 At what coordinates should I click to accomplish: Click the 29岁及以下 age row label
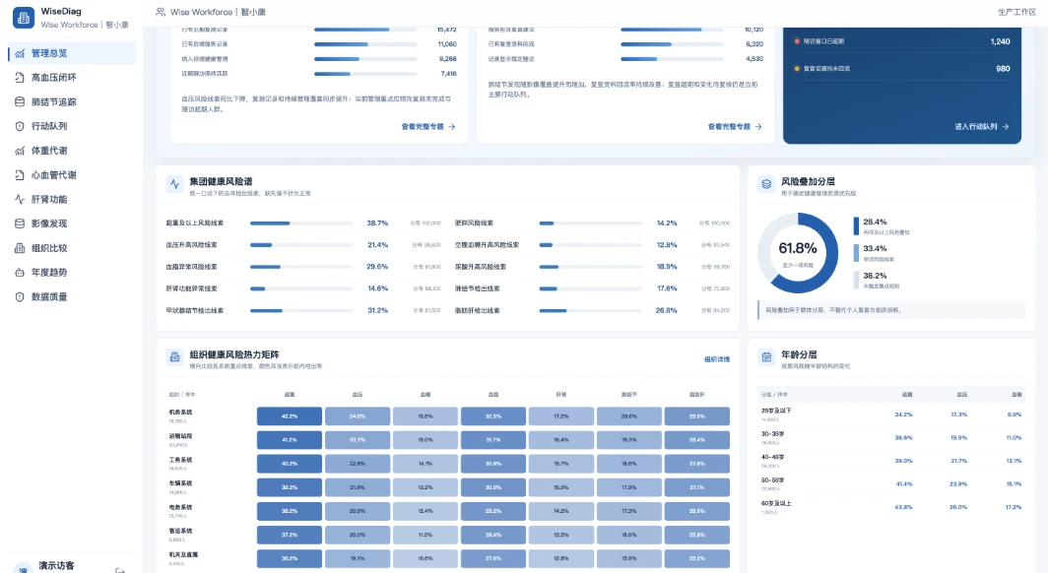click(776, 411)
